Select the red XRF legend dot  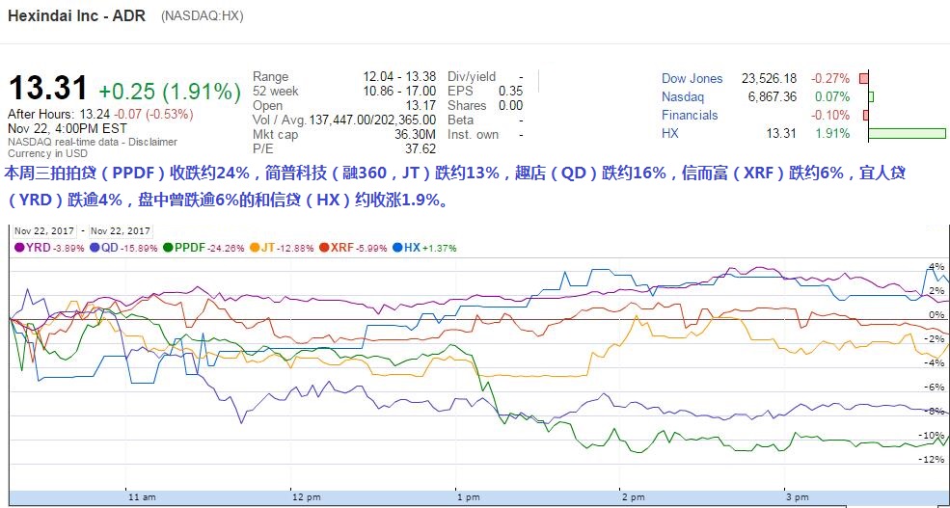coord(324,248)
